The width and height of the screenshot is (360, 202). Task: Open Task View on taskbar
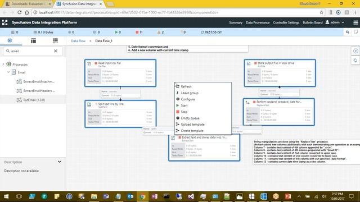(x=19, y=196)
